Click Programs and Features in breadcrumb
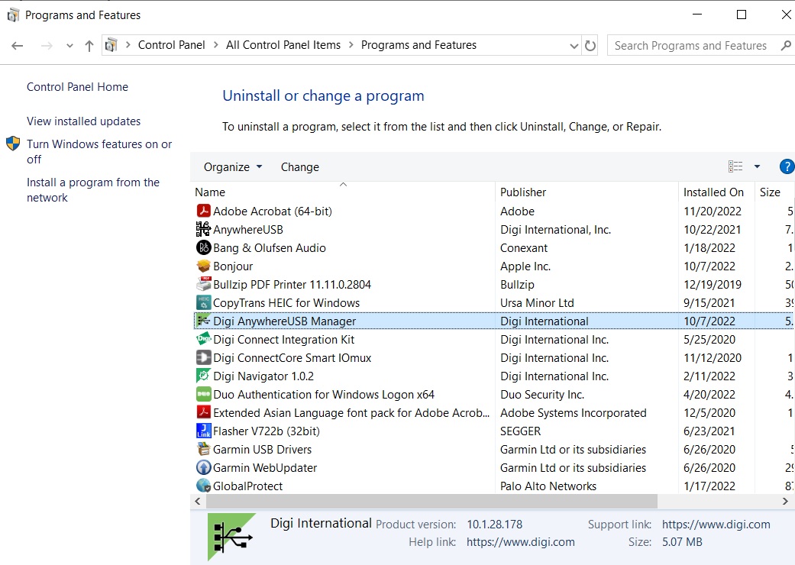 (419, 45)
